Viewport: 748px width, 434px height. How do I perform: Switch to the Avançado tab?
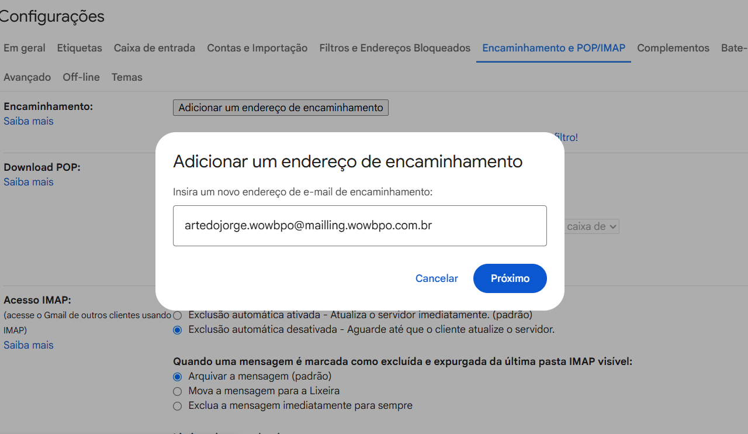27,77
